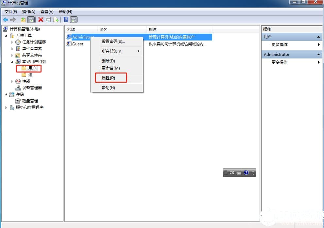Click the 描述 column header
Screen dimensions: 324x228
(x=153, y=29)
